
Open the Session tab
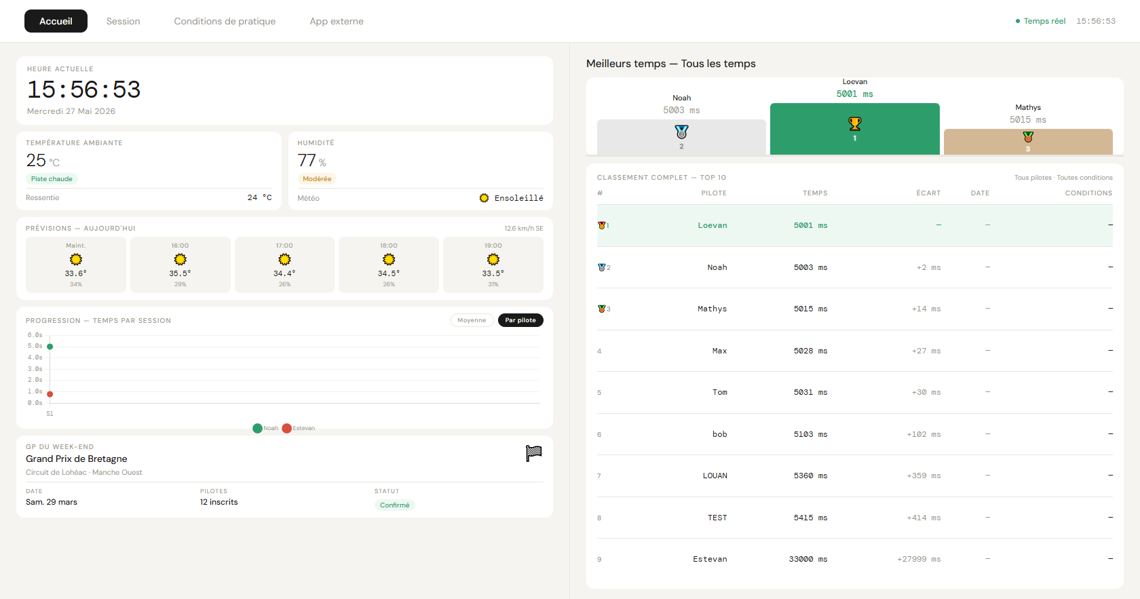123,21
